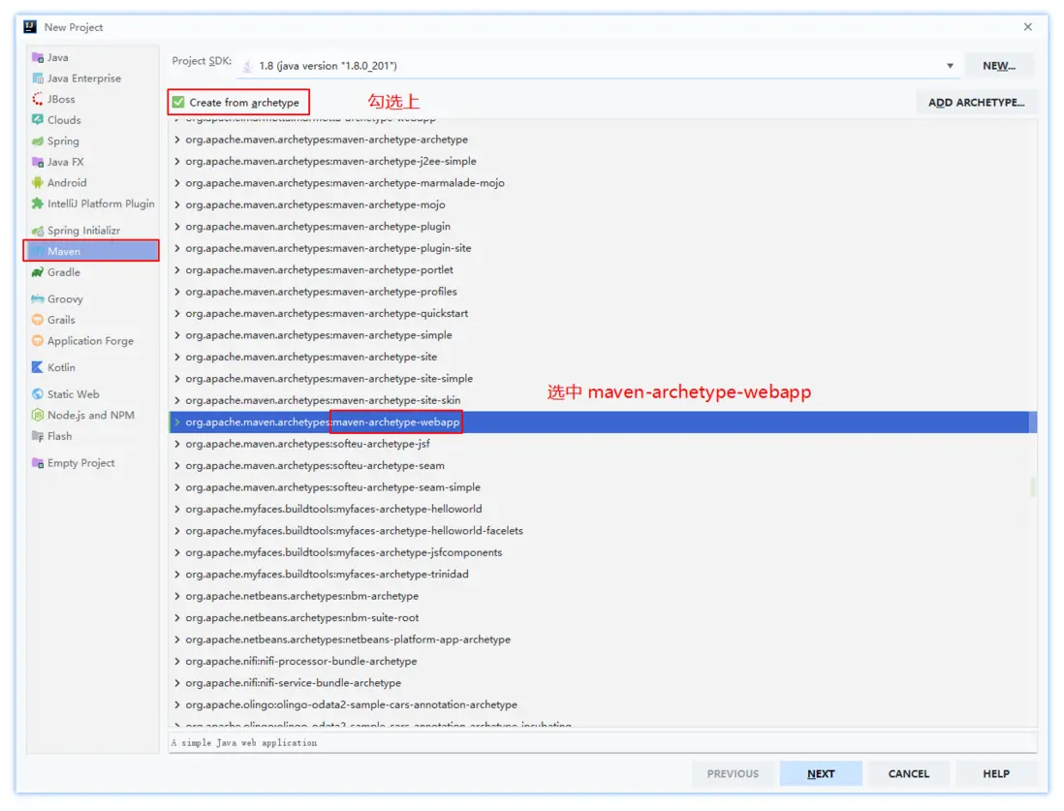Click the Clouds icon in sidebar
This screenshot has width=1064, height=811.
coord(38,120)
